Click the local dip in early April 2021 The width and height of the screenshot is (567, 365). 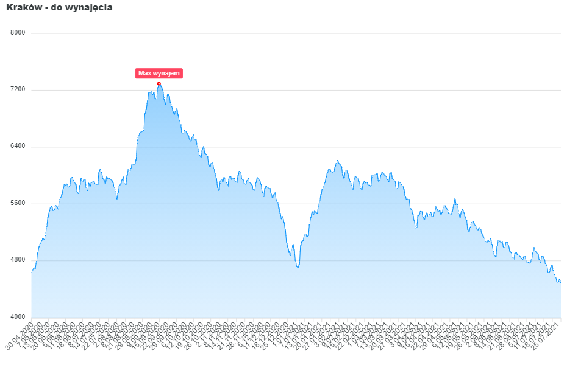(415, 228)
